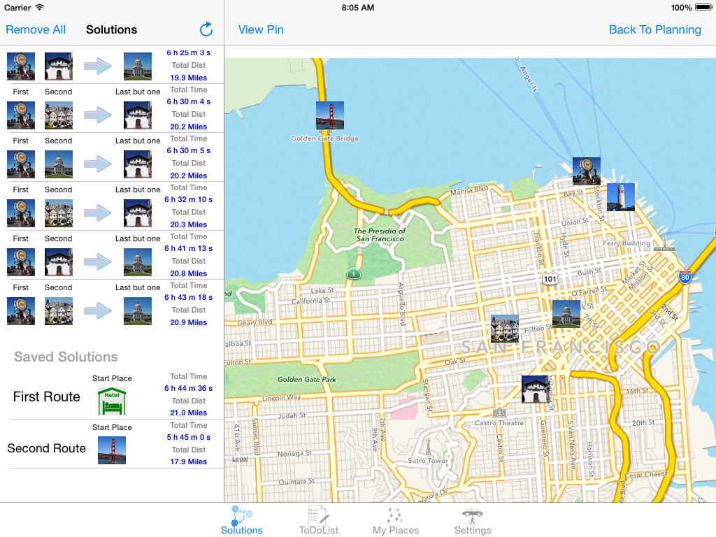Select the solution time 6 h 41 m 13 s
The image size is (716, 537).
pos(189,248)
